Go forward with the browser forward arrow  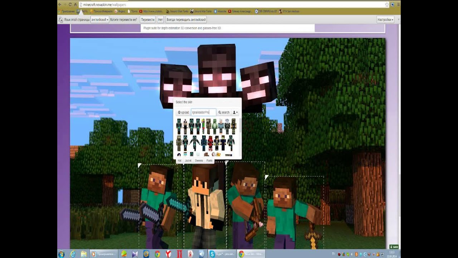(x=65, y=4)
